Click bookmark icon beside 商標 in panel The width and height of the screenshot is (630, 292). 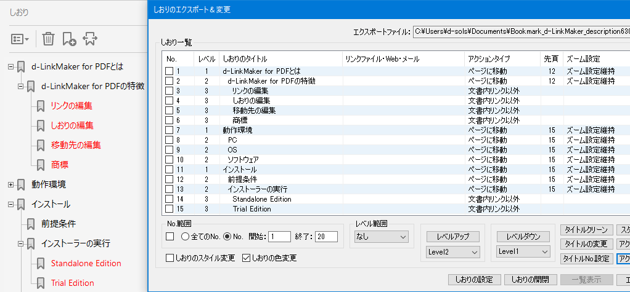coord(41,165)
